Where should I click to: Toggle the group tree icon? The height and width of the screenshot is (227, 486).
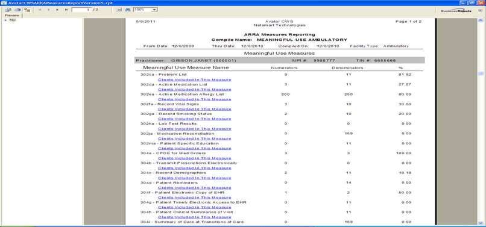pos(27,10)
